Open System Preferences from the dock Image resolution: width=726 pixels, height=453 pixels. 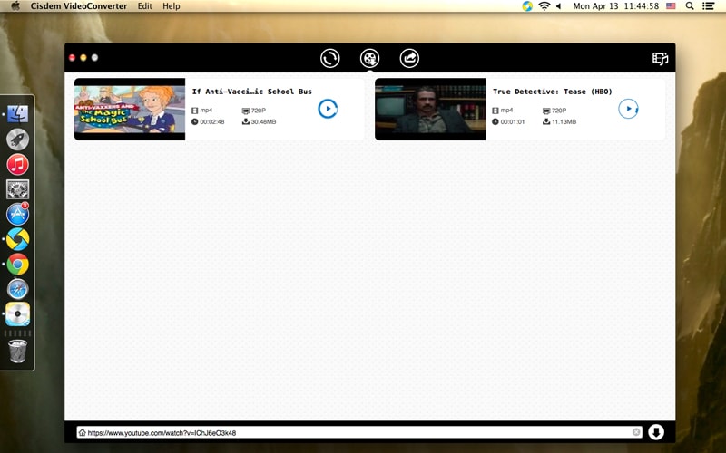17,189
